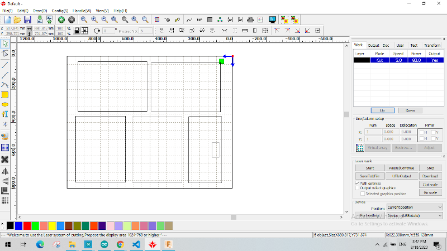
Task: Toggle the Path optimize checkbox
Action: click(x=357, y=183)
